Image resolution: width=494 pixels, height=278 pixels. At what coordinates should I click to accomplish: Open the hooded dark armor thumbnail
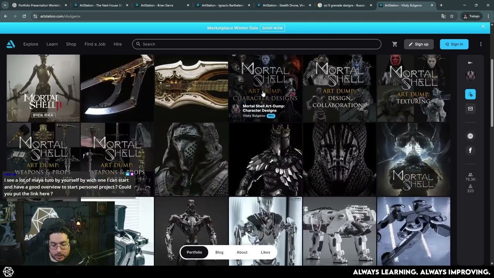(x=191, y=159)
